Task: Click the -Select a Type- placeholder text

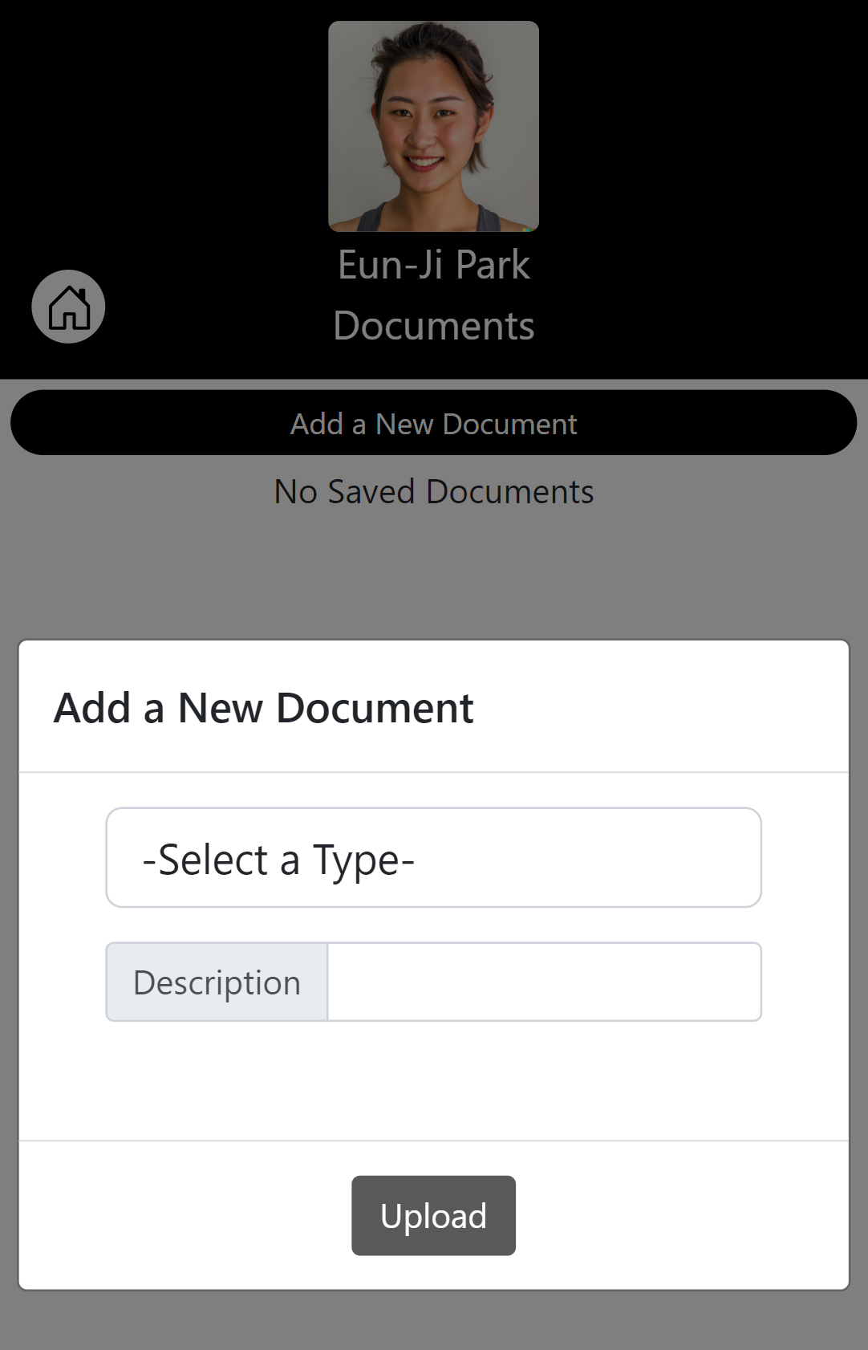Action: (x=278, y=859)
